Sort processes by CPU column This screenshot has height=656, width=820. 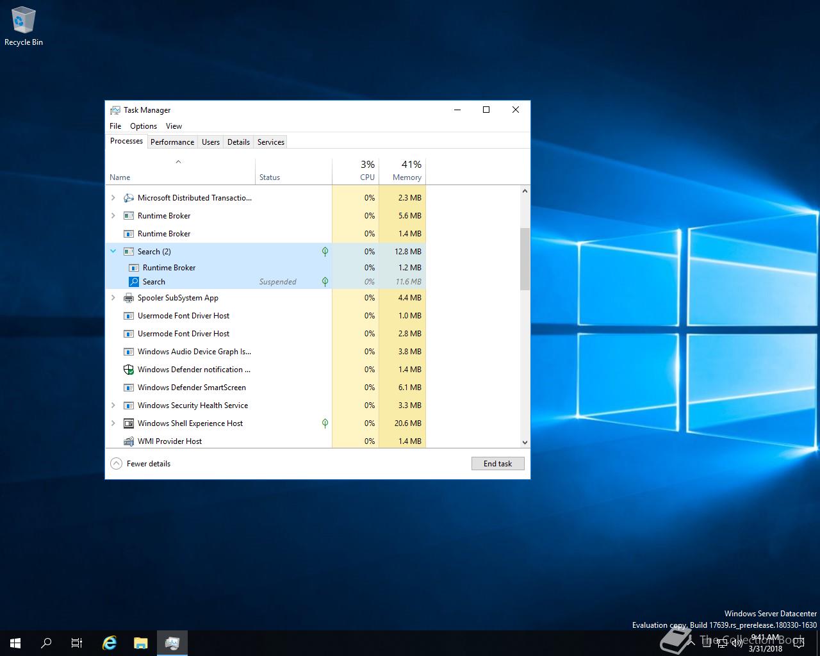356,171
